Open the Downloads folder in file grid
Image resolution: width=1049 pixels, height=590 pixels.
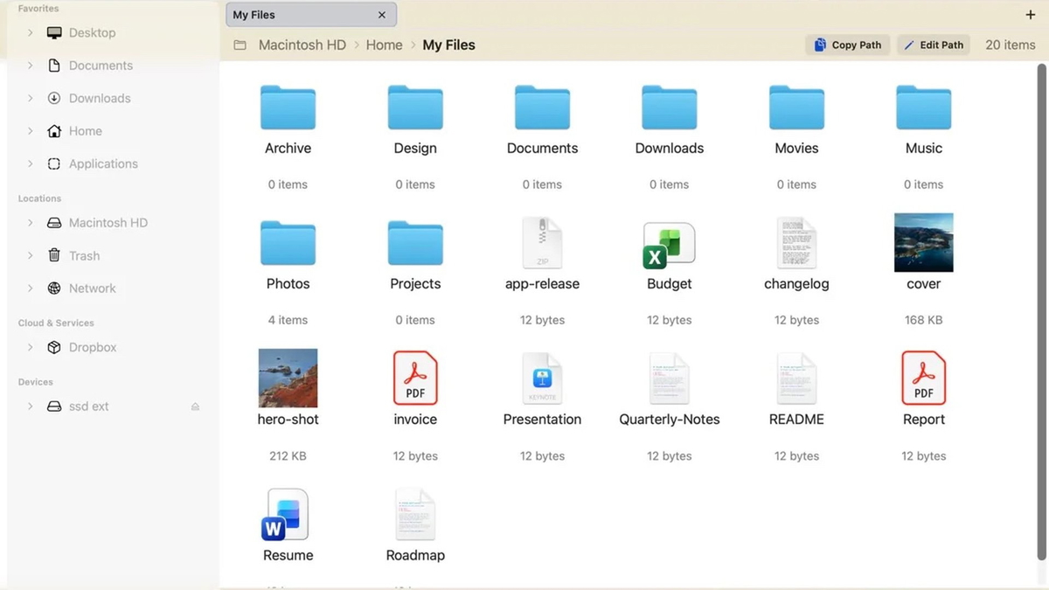point(670,108)
